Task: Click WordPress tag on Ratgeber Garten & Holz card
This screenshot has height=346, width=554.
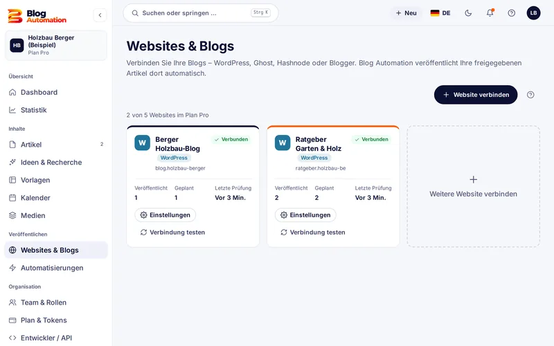Action: 314,158
